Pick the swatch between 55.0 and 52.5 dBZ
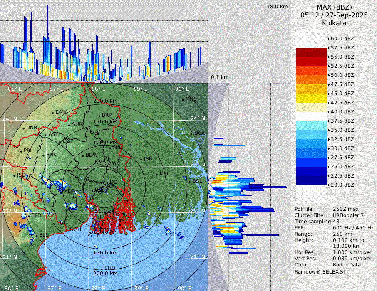The width and height of the screenshot is (377, 291). pos(312,62)
